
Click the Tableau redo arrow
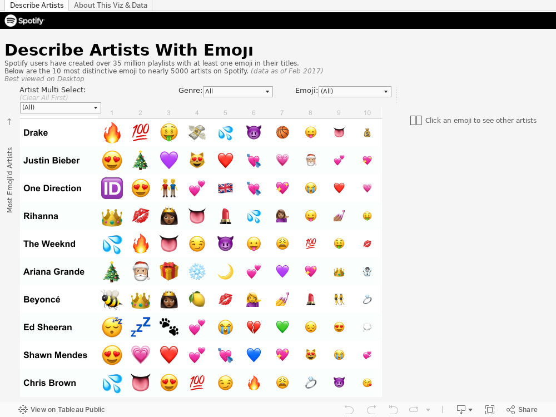tap(371, 410)
